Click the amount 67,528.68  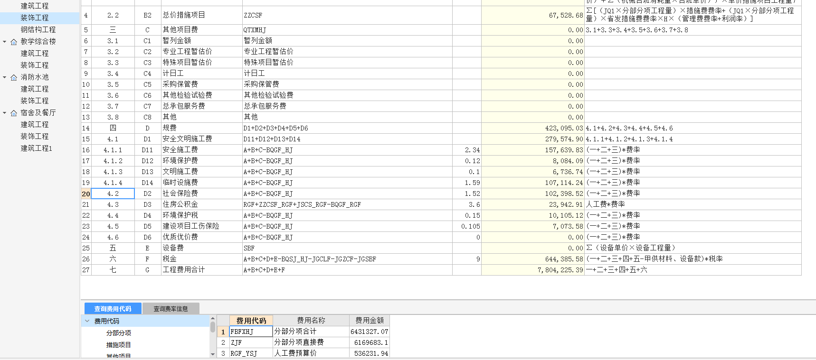[x=532, y=15]
